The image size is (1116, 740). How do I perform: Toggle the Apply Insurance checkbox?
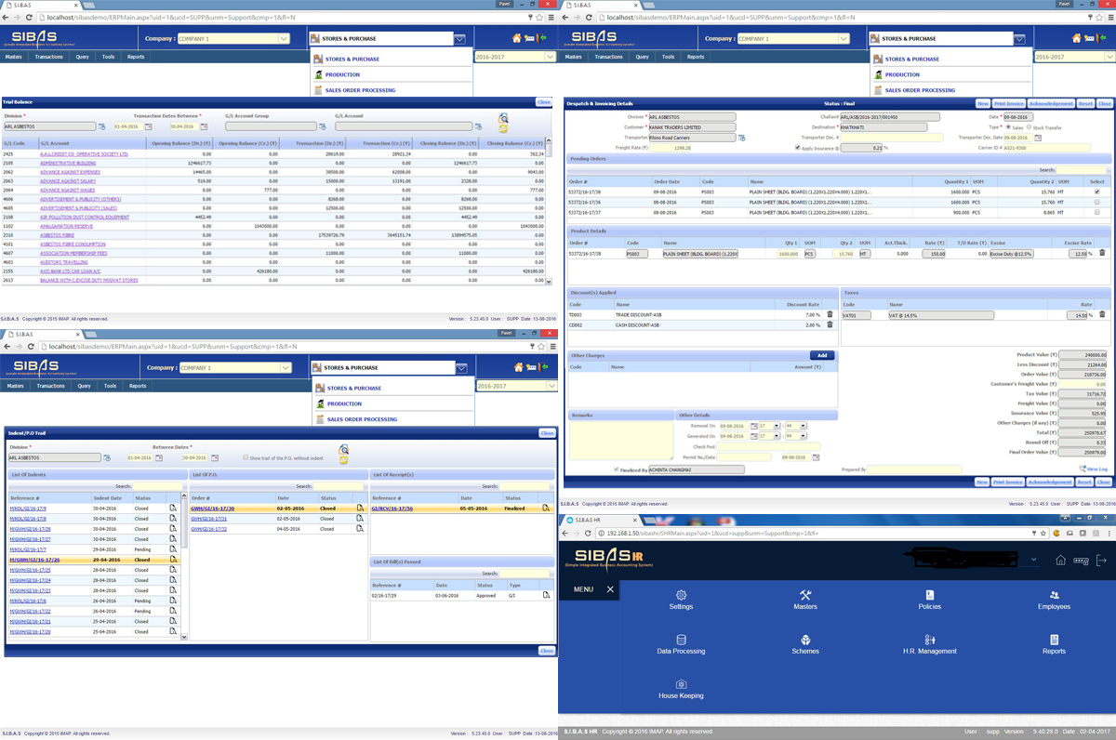point(797,148)
